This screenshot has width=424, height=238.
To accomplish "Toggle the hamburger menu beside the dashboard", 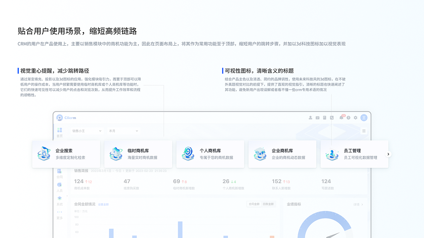I will [364, 131].
